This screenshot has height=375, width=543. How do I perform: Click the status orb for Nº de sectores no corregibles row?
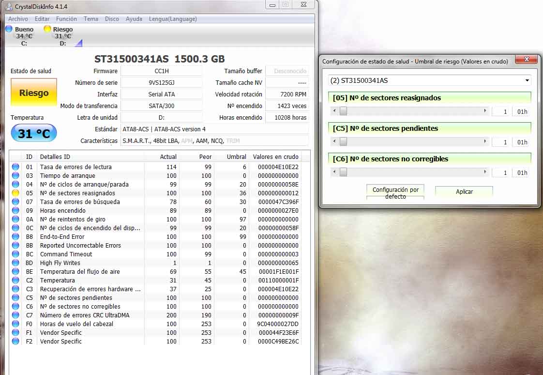point(15,306)
